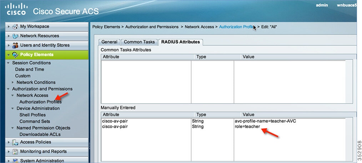This screenshot has width=362, height=163.
Task: Open Monitoring and Reports section
Action: [x=47, y=152]
